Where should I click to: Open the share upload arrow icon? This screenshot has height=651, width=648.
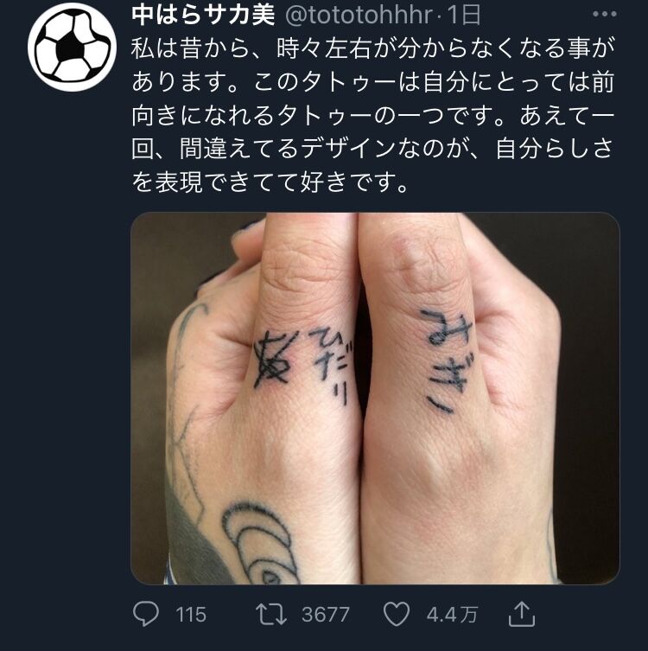[x=522, y=615]
